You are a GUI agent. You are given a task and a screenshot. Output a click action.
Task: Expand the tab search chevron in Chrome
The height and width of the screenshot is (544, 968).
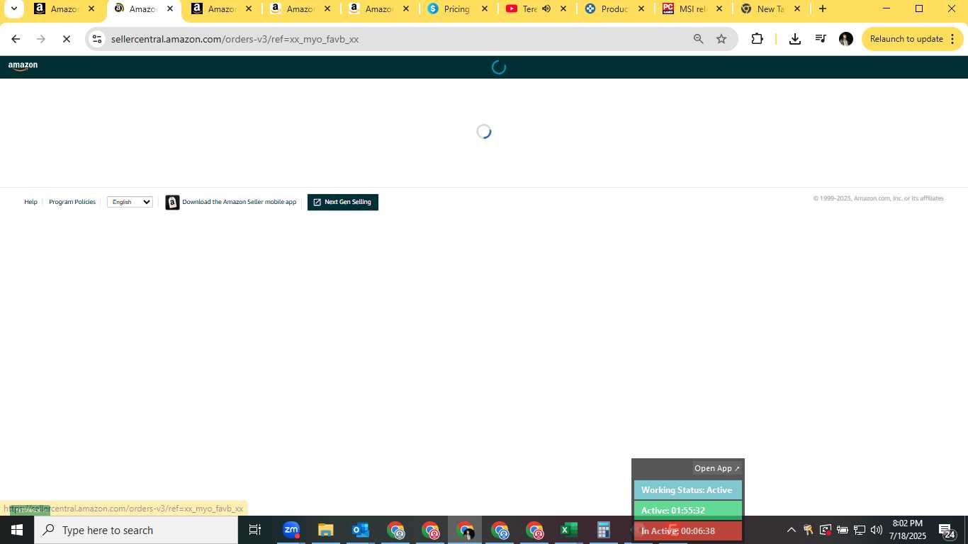pyautogui.click(x=13, y=9)
